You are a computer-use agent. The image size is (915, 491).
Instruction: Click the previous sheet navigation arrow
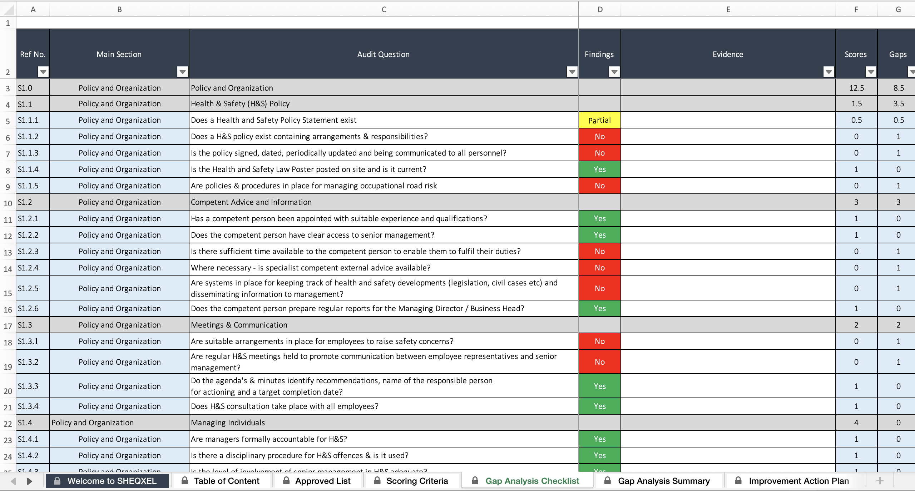click(x=14, y=481)
